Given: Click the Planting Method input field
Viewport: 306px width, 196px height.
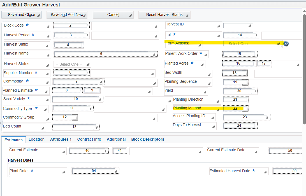Looking at the screenshot, I should (x=236, y=108).
